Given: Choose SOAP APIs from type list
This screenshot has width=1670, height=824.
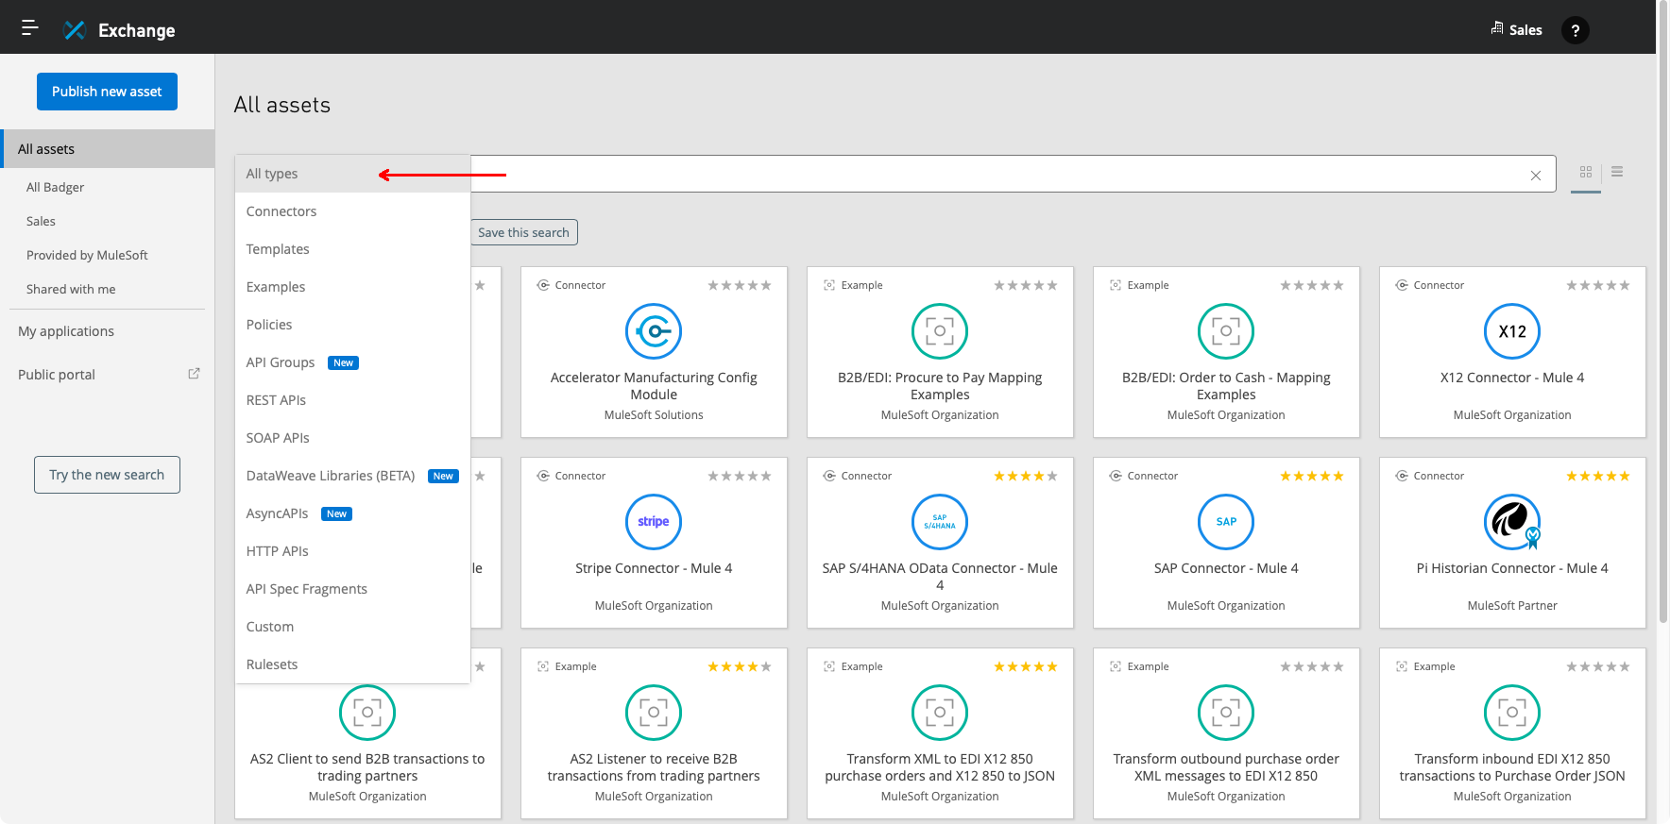Looking at the screenshot, I should pos(352,438).
